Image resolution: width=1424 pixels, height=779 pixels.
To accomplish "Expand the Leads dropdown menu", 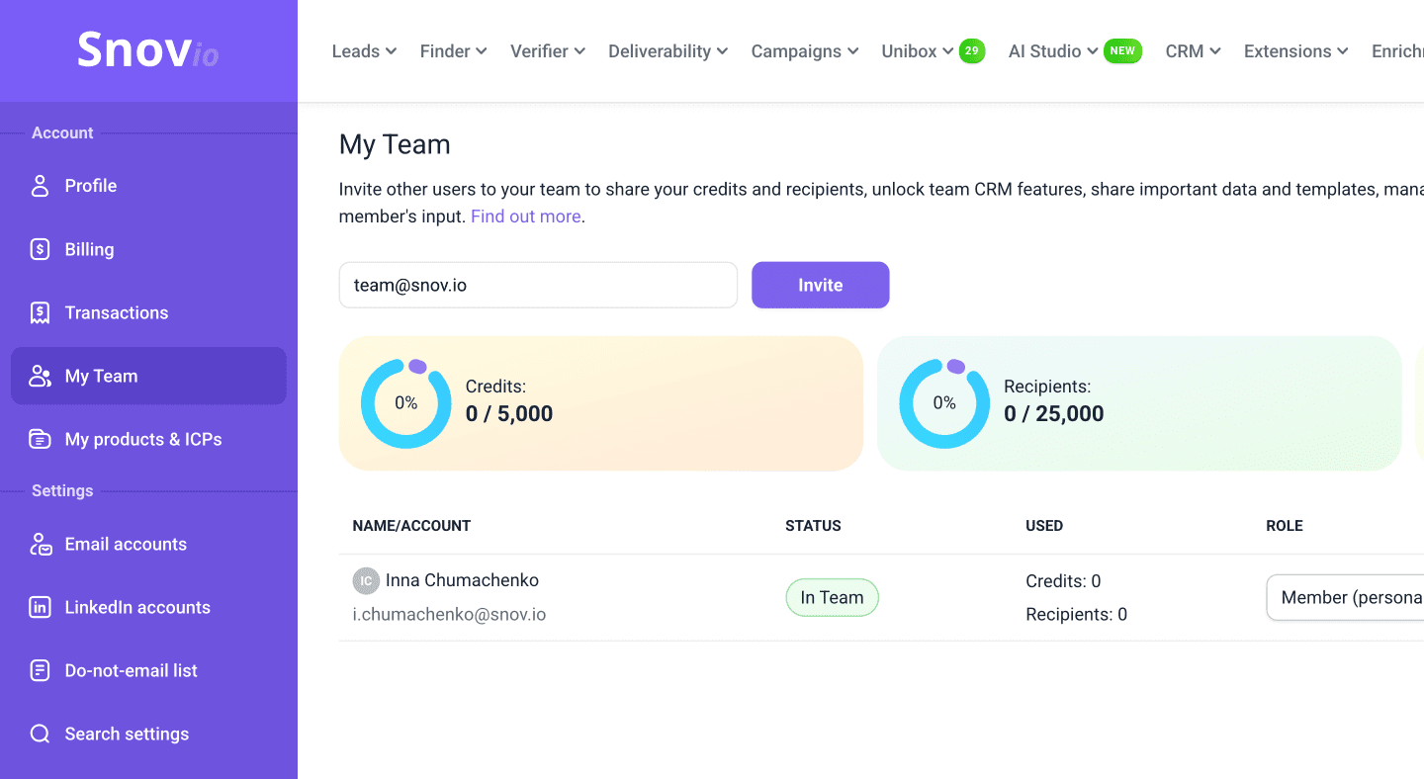I will [364, 51].
